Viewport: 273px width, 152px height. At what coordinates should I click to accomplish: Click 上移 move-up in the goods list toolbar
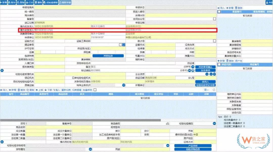39,90
